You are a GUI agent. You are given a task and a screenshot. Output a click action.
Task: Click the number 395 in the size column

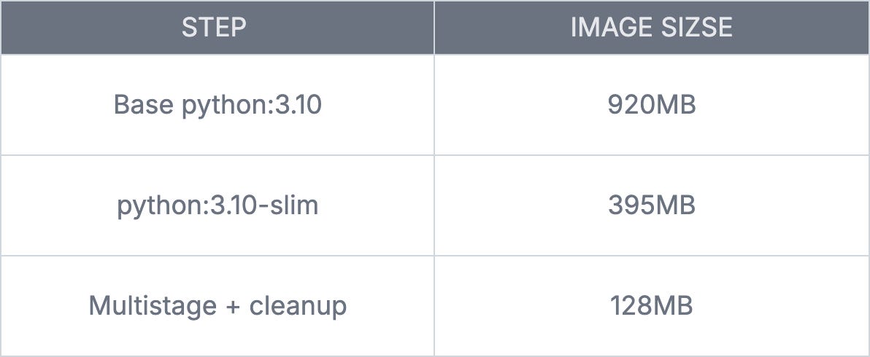631,205
